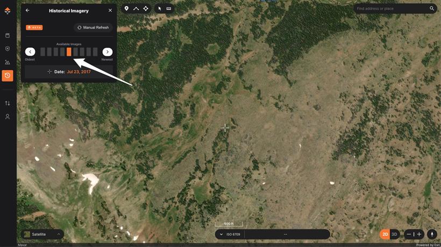Click the Powered by Esri attribution
The height and width of the screenshot is (247, 441).
pos(428,245)
